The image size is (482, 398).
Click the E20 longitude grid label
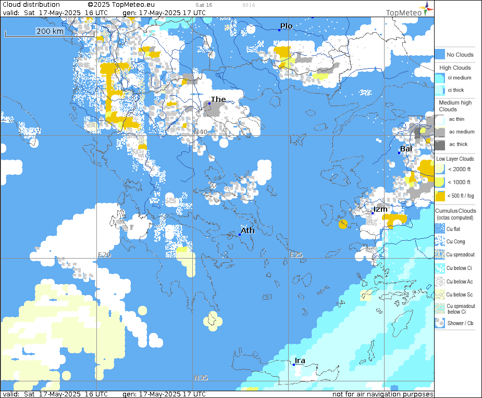click(x=104, y=255)
